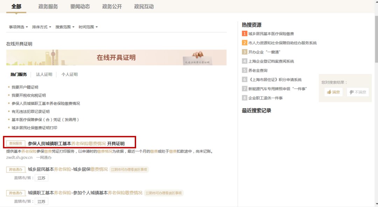Go to the 政民互动 tab

click(144, 7)
